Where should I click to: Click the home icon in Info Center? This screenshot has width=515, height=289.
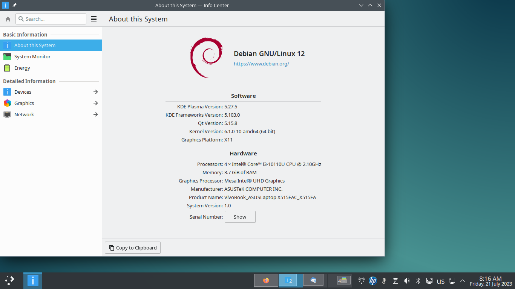tap(8, 19)
